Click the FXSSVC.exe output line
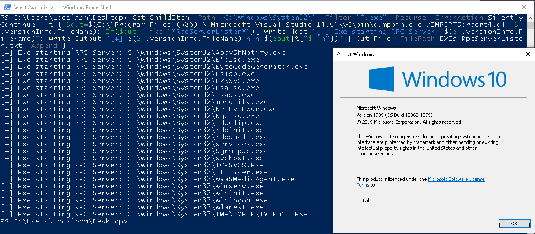The height and width of the screenshot is (234, 535). pos(130,81)
